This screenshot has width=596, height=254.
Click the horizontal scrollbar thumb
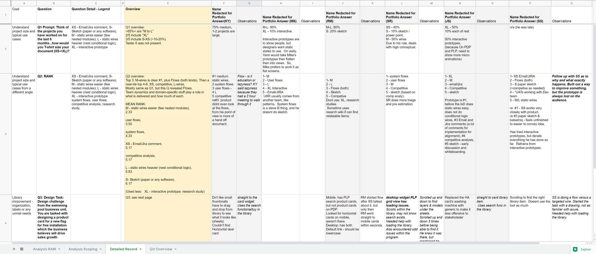tap(276, 243)
